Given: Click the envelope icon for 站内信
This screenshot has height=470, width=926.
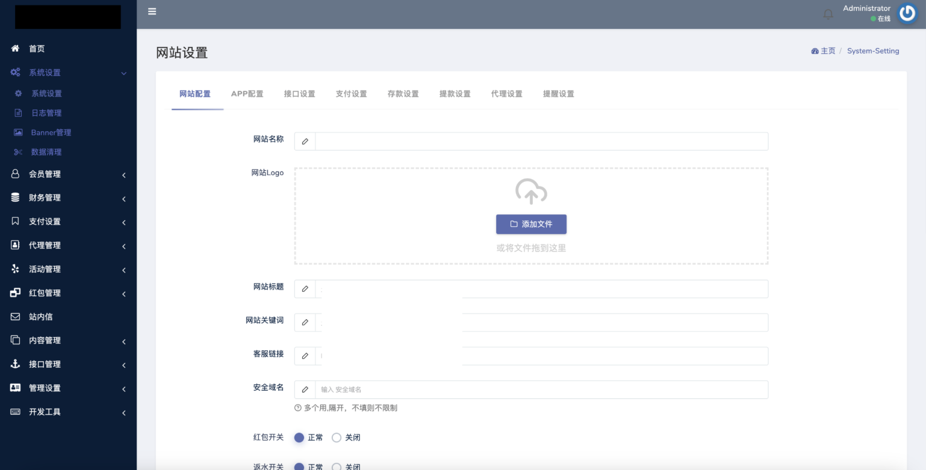Looking at the screenshot, I should (x=16, y=317).
